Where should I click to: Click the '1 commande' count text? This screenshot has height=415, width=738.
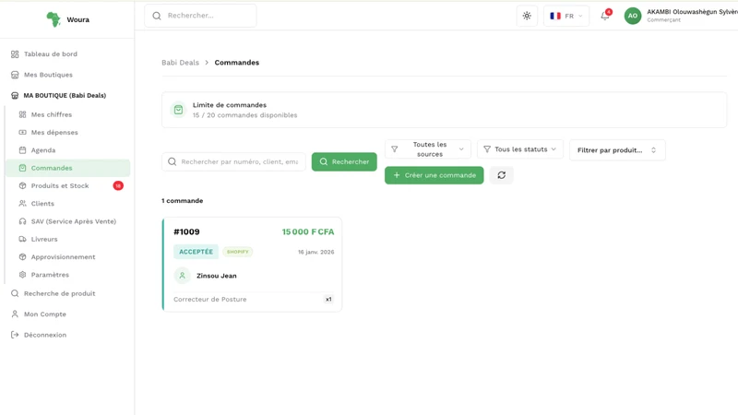click(182, 201)
